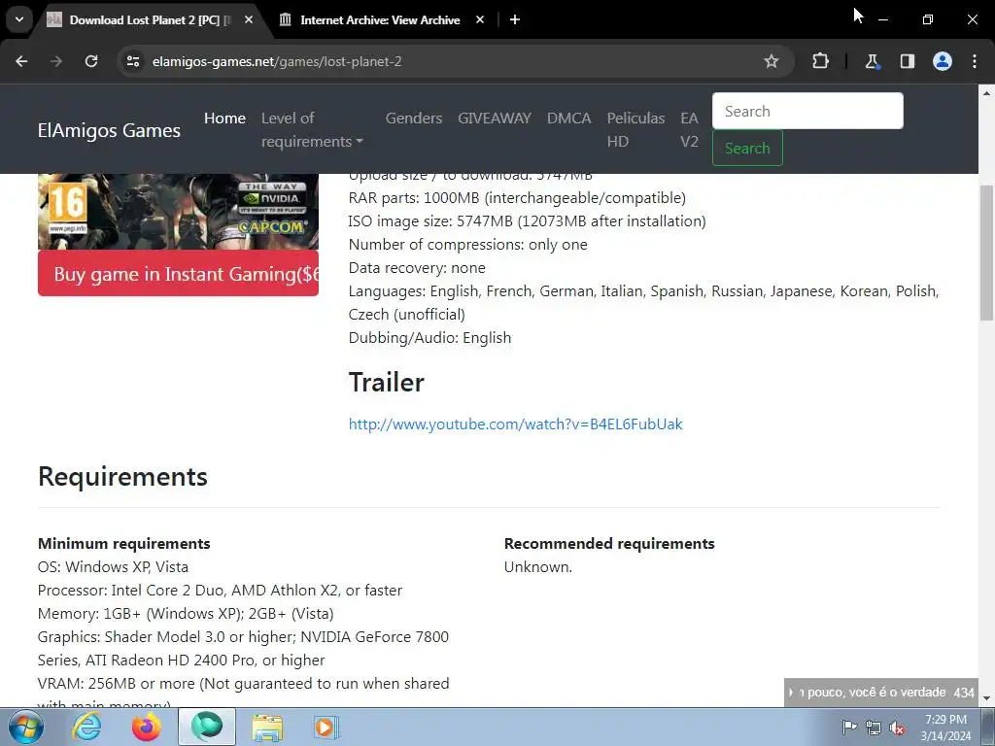Open the DMCA page
This screenshot has height=746, width=995.
click(x=569, y=118)
